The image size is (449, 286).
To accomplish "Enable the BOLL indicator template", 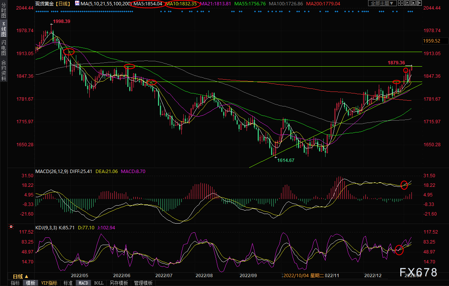I will [99, 283].
